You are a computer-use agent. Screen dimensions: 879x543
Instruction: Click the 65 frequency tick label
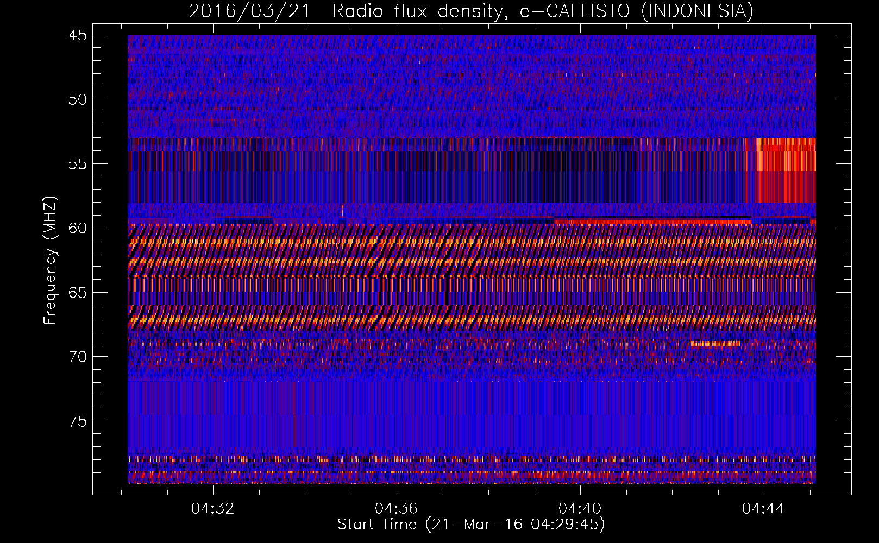pyautogui.click(x=77, y=293)
